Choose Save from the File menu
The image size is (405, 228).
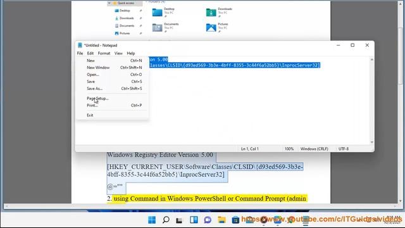pos(113,82)
